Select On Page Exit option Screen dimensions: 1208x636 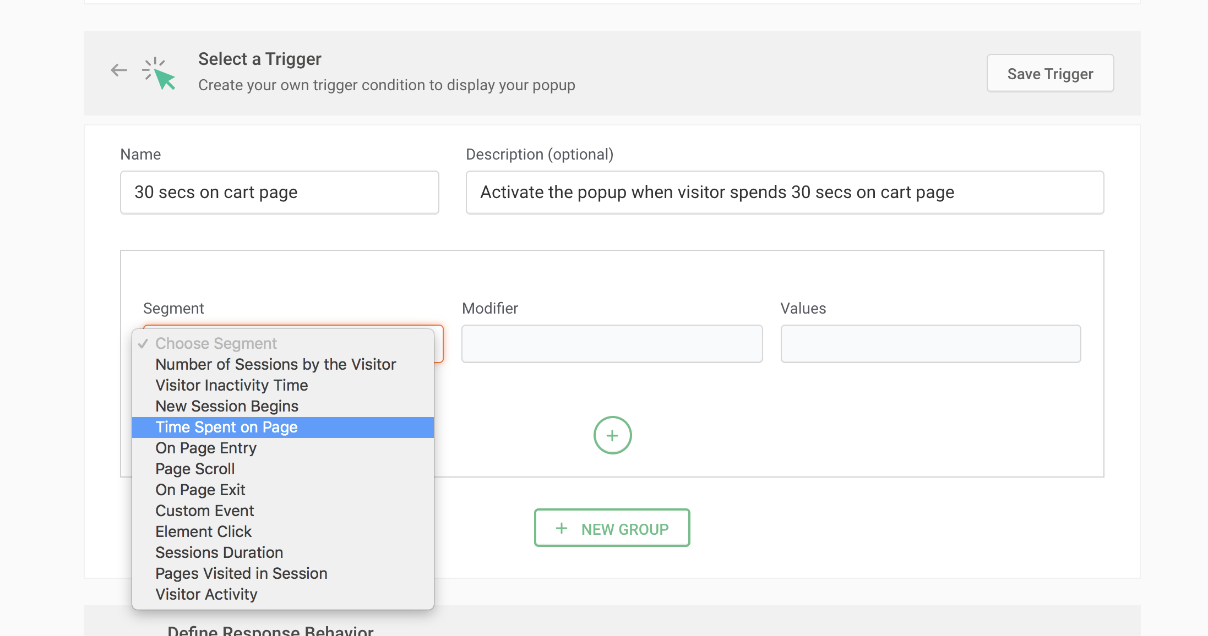(x=200, y=490)
